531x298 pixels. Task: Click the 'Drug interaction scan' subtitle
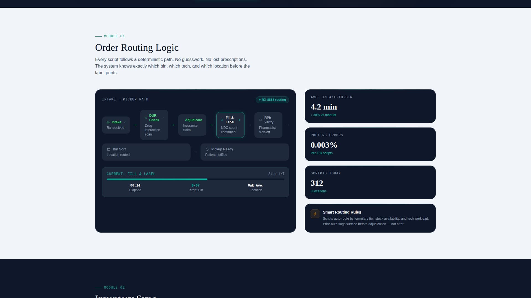click(152, 130)
